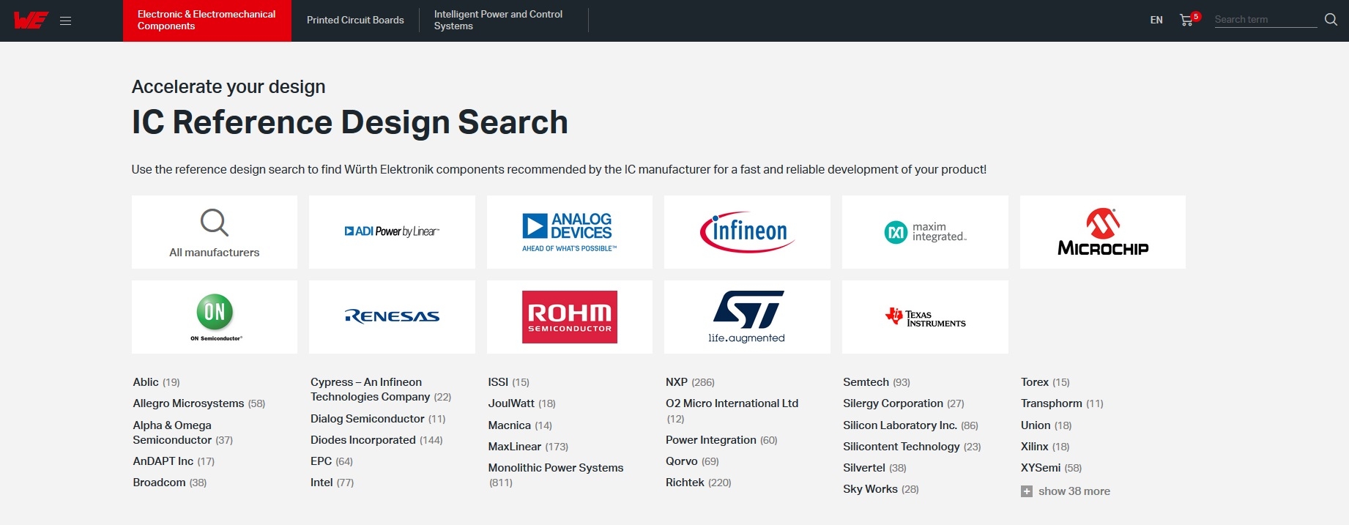Switch to Printed Circuit Boards tab
The image size is (1349, 525).
pos(355,21)
